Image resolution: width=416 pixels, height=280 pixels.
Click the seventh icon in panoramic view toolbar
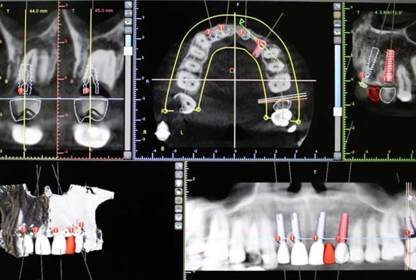click(x=179, y=217)
